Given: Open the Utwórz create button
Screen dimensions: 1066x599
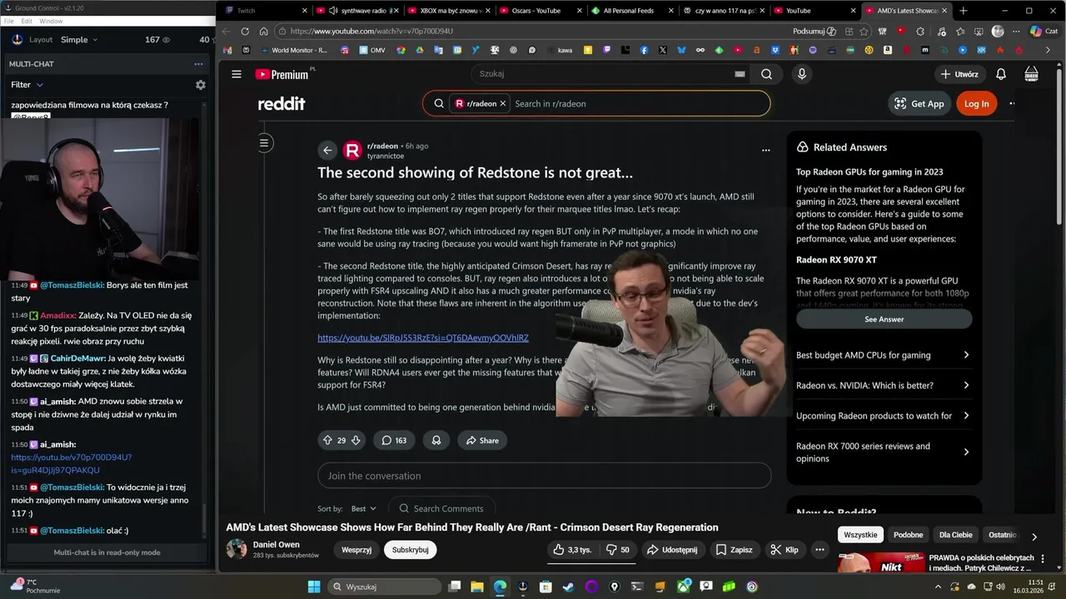Looking at the screenshot, I should 959,74.
